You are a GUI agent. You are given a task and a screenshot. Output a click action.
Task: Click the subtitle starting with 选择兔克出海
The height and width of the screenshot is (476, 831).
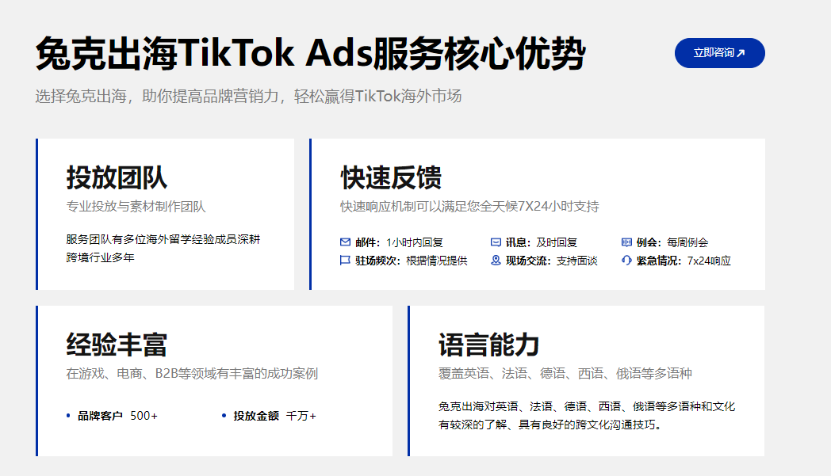[x=248, y=97]
